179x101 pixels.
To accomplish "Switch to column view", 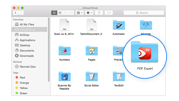I will tap(65, 13).
